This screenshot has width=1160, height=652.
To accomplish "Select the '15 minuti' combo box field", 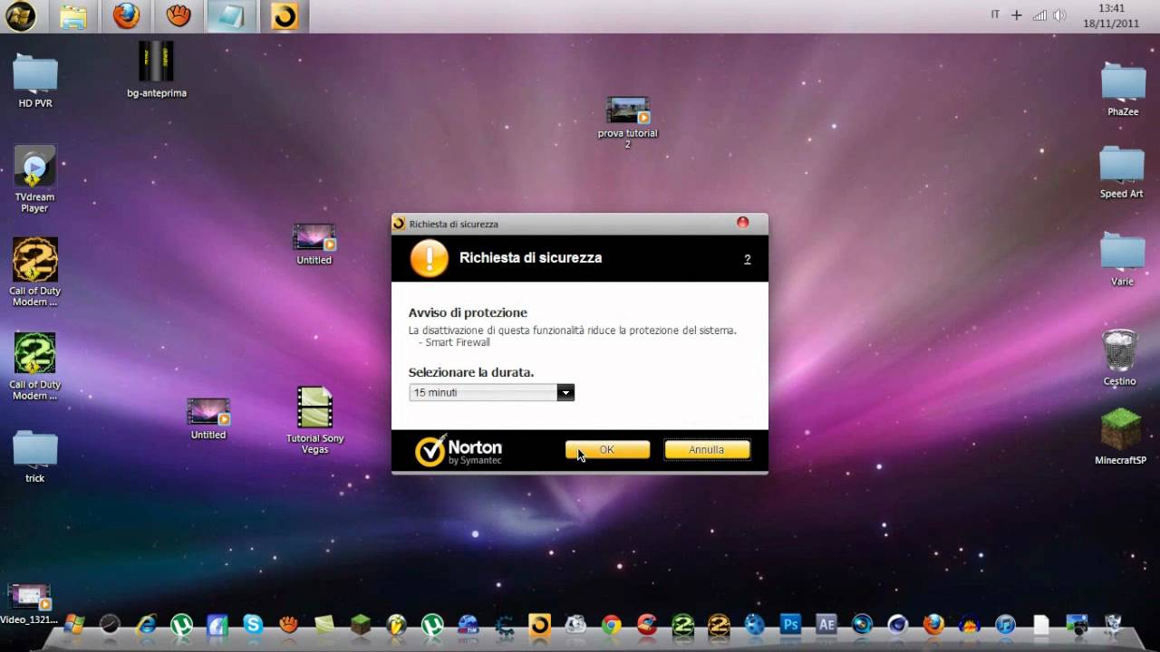I will [491, 393].
